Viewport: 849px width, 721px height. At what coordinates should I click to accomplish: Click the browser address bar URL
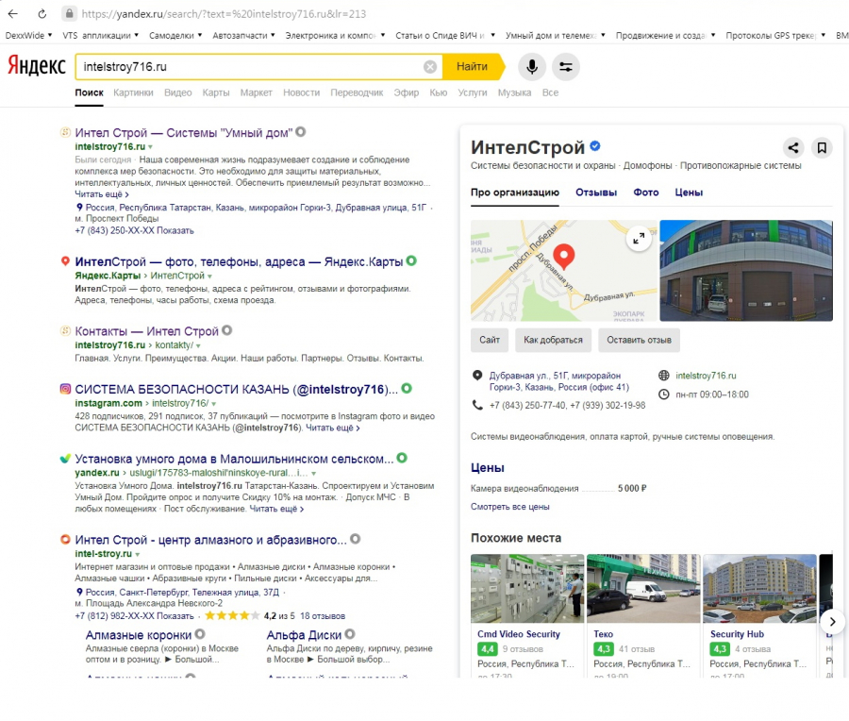pos(224,13)
